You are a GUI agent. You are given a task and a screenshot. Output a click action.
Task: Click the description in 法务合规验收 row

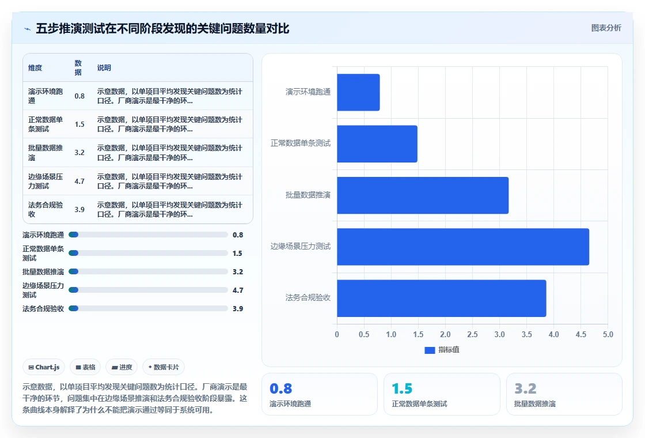pyautogui.click(x=170, y=210)
